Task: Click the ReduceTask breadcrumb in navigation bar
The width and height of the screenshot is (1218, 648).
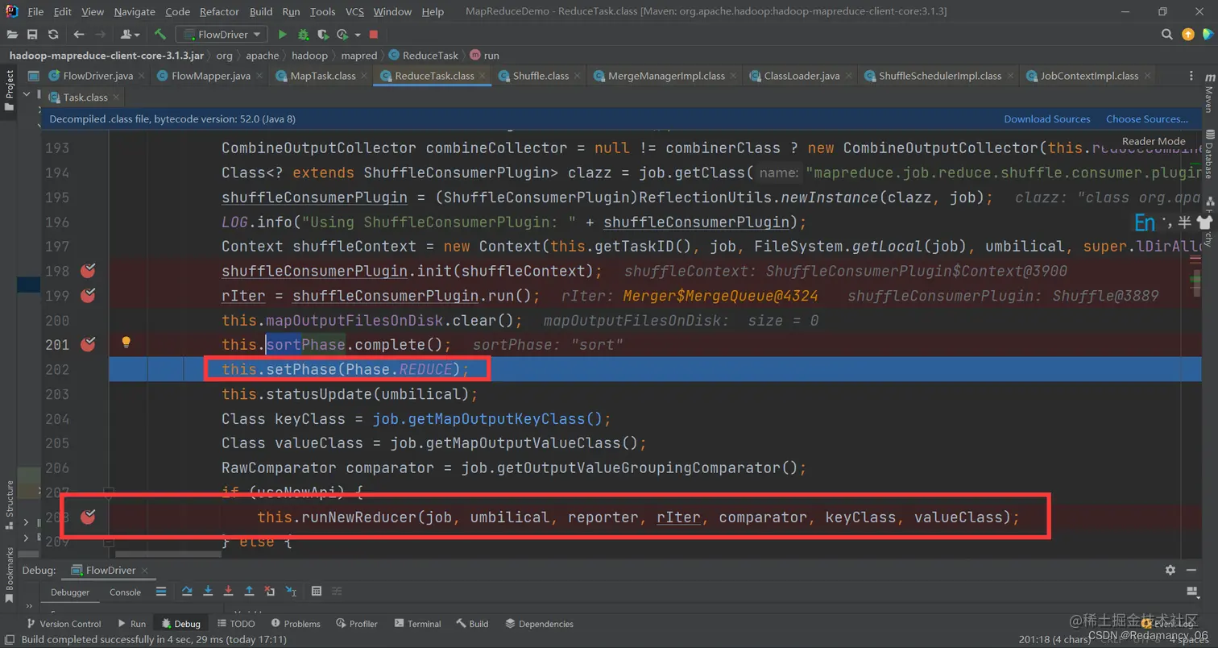Action: coord(423,56)
